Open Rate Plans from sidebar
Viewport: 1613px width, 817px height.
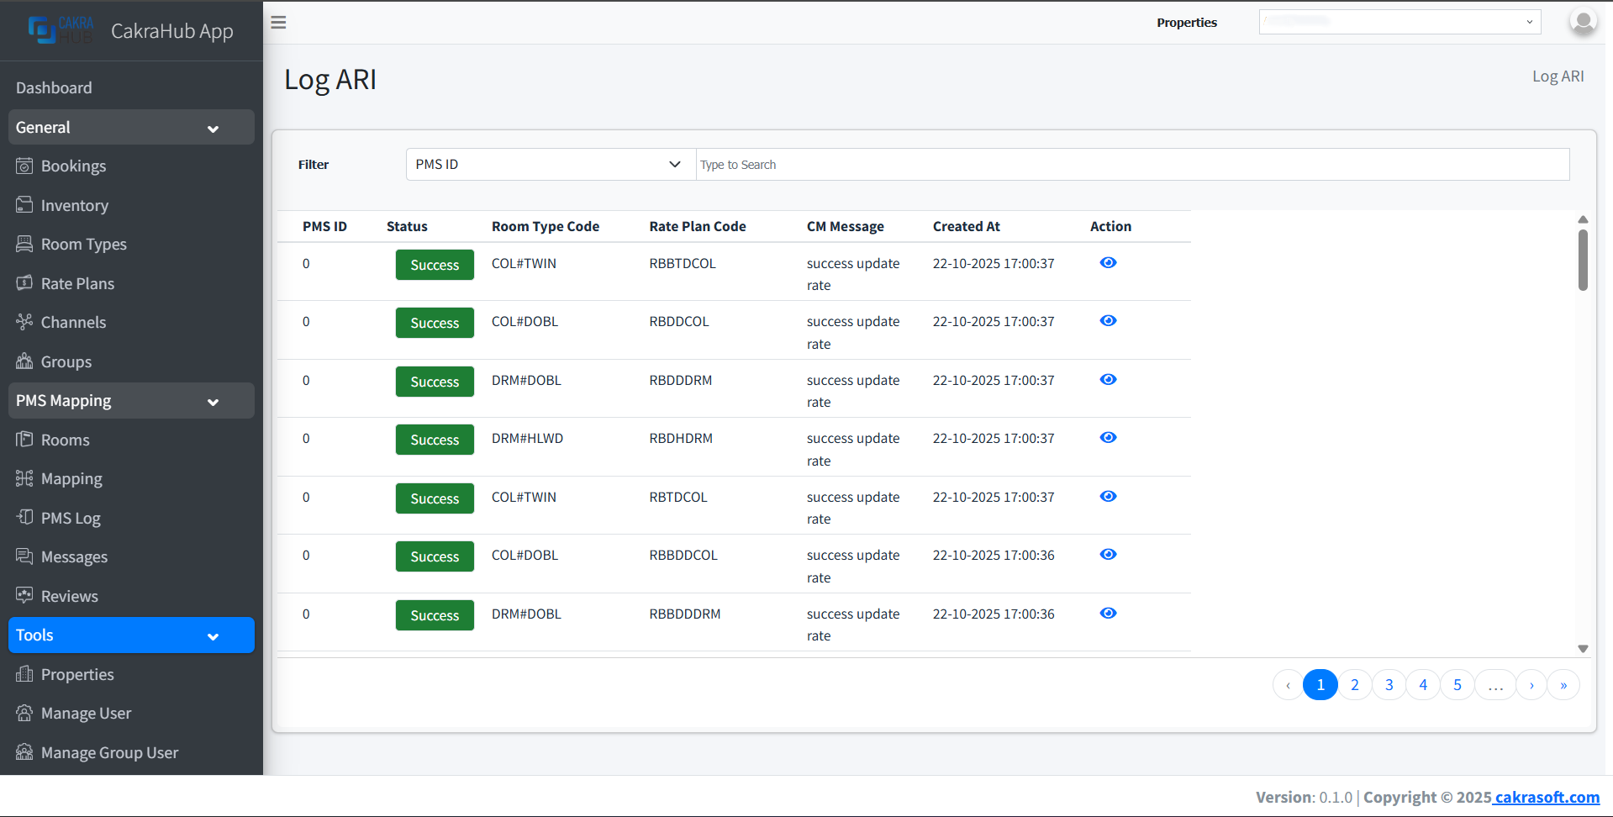click(x=77, y=283)
